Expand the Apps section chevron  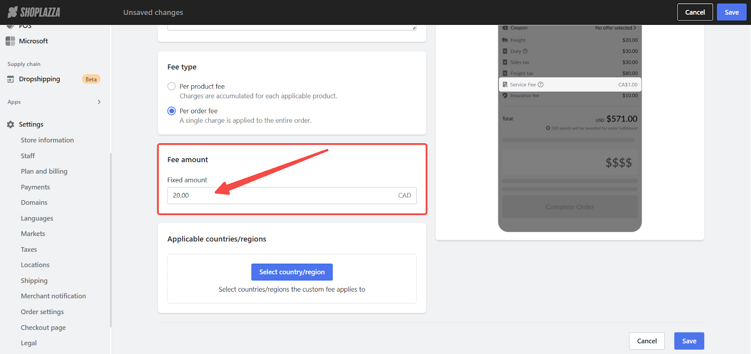(99, 102)
